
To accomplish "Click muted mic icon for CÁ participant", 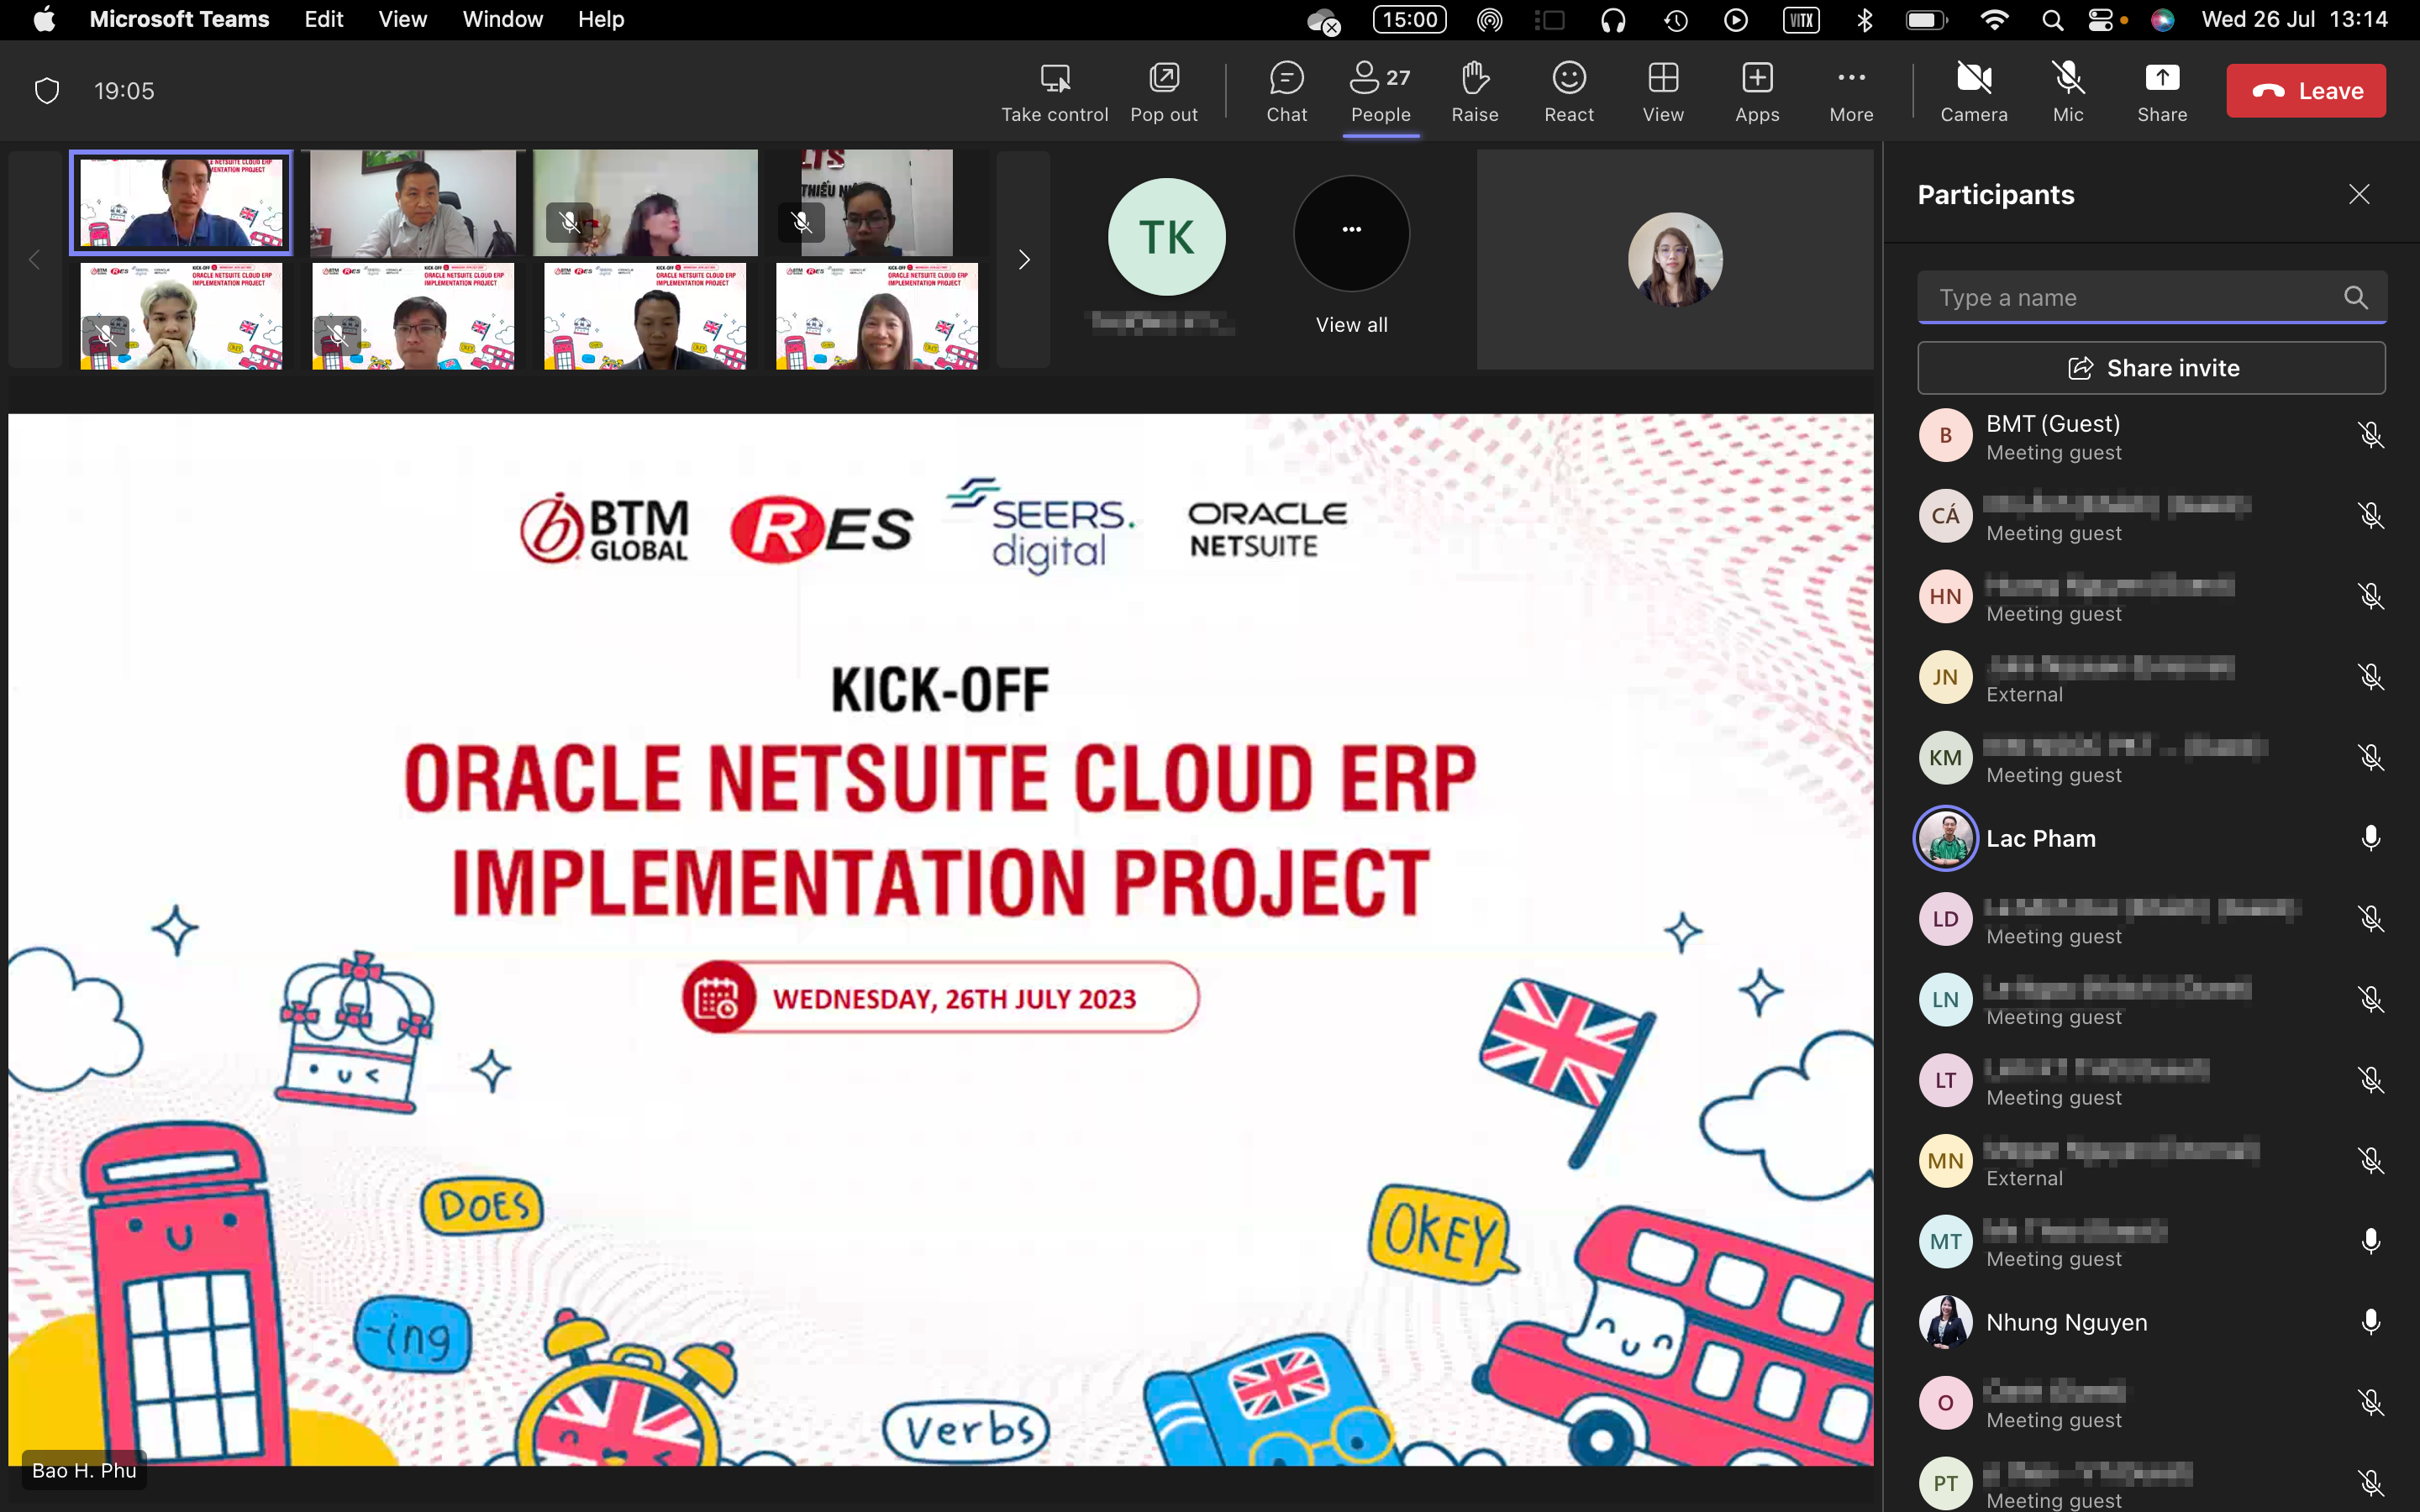I will [2370, 516].
